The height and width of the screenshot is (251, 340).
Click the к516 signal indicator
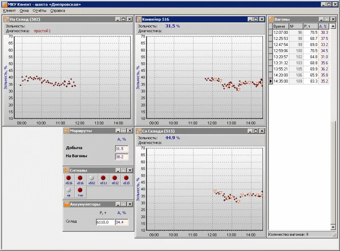tap(80, 179)
